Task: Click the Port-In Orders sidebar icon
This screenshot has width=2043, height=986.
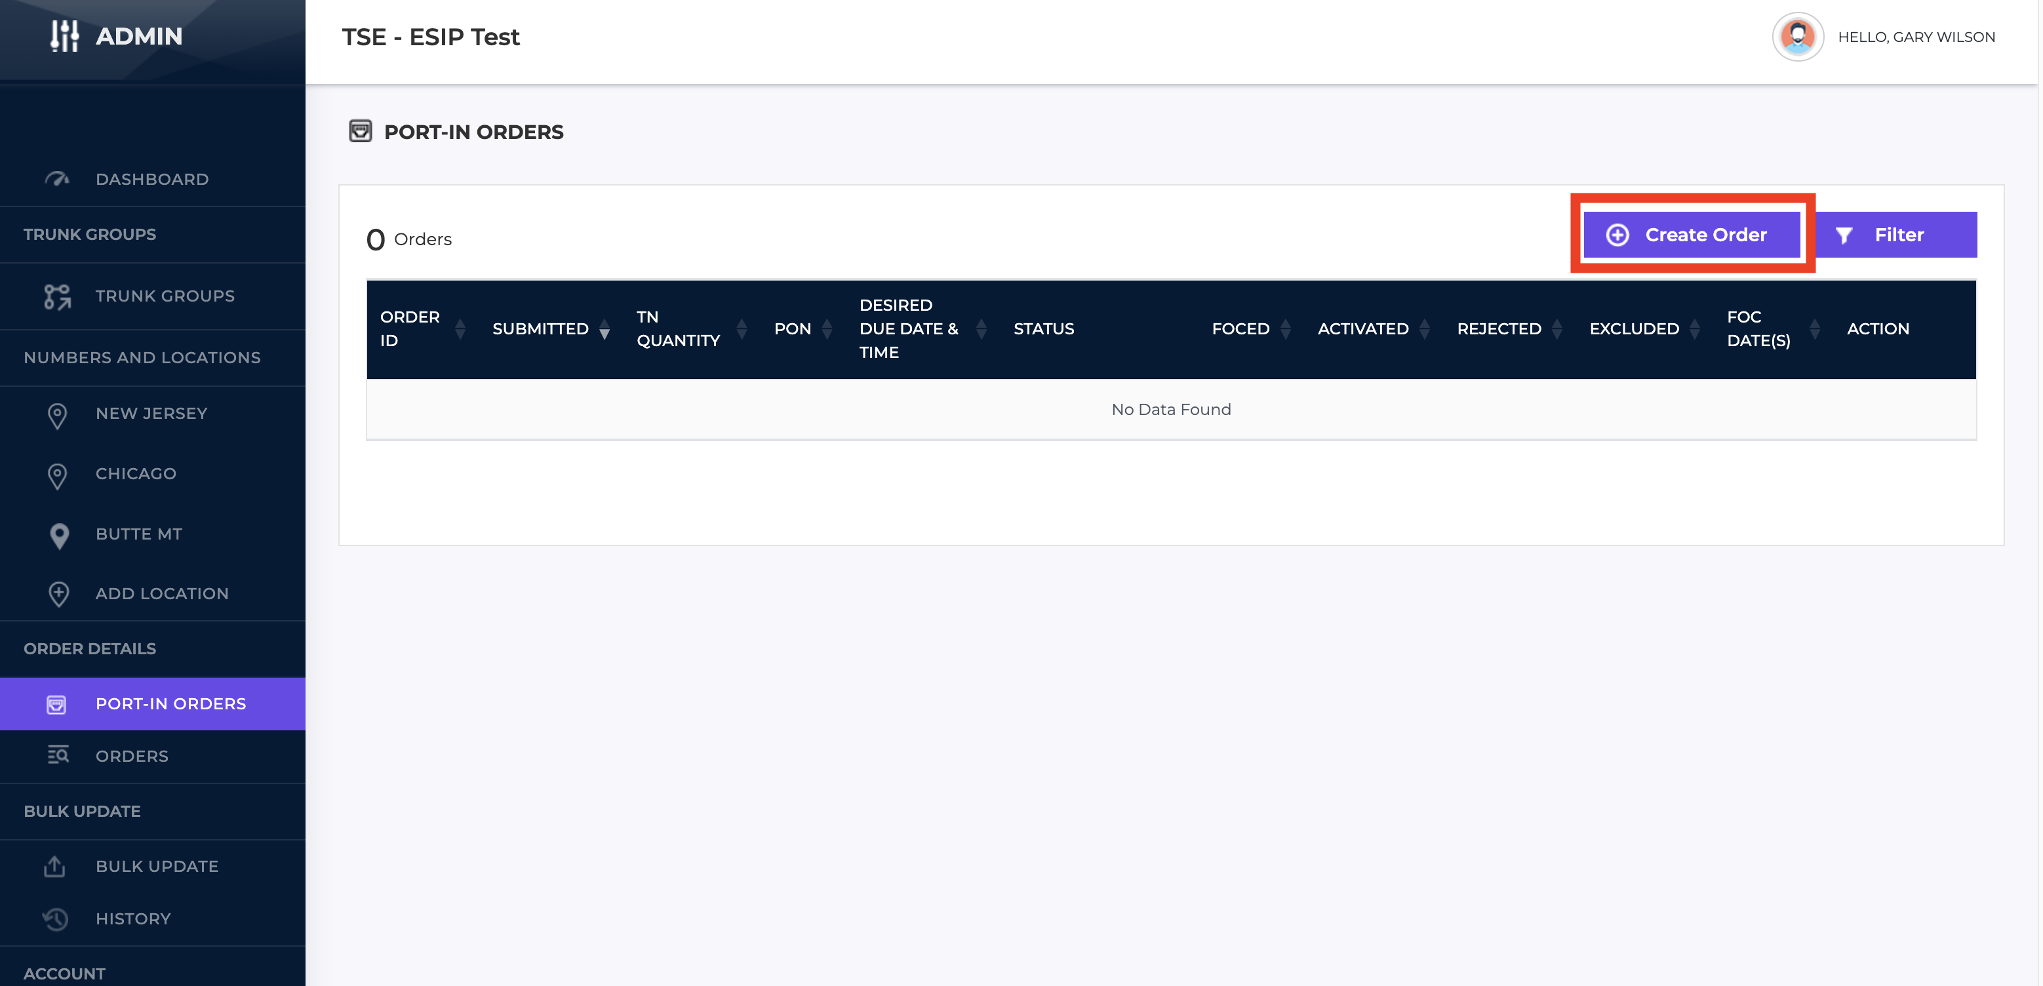Action: pyautogui.click(x=56, y=704)
